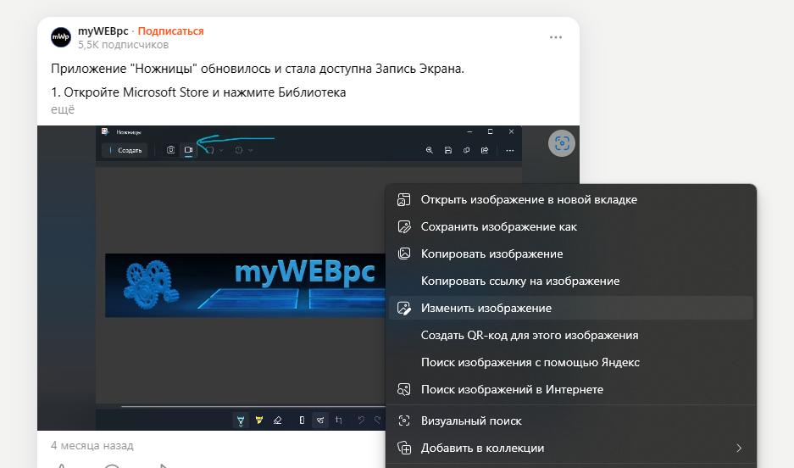Open the myWEBpc channel avatar
Image resolution: width=794 pixels, height=468 pixels.
tap(61, 37)
